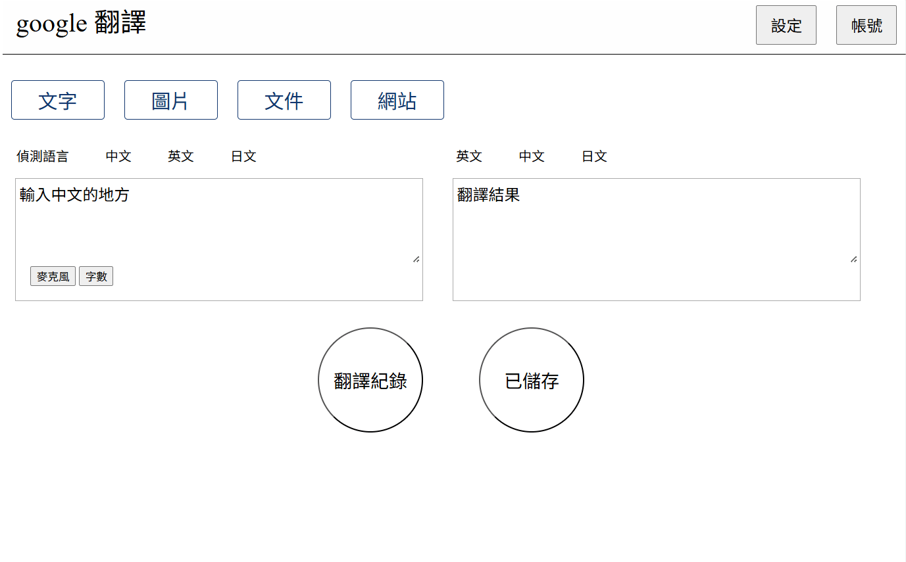906x562 pixels.
Task: Click the 翻譯結果 output textarea
Action: pyautogui.click(x=657, y=223)
